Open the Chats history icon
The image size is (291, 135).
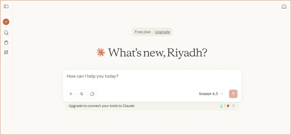pyautogui.click(x=6, y=33)
